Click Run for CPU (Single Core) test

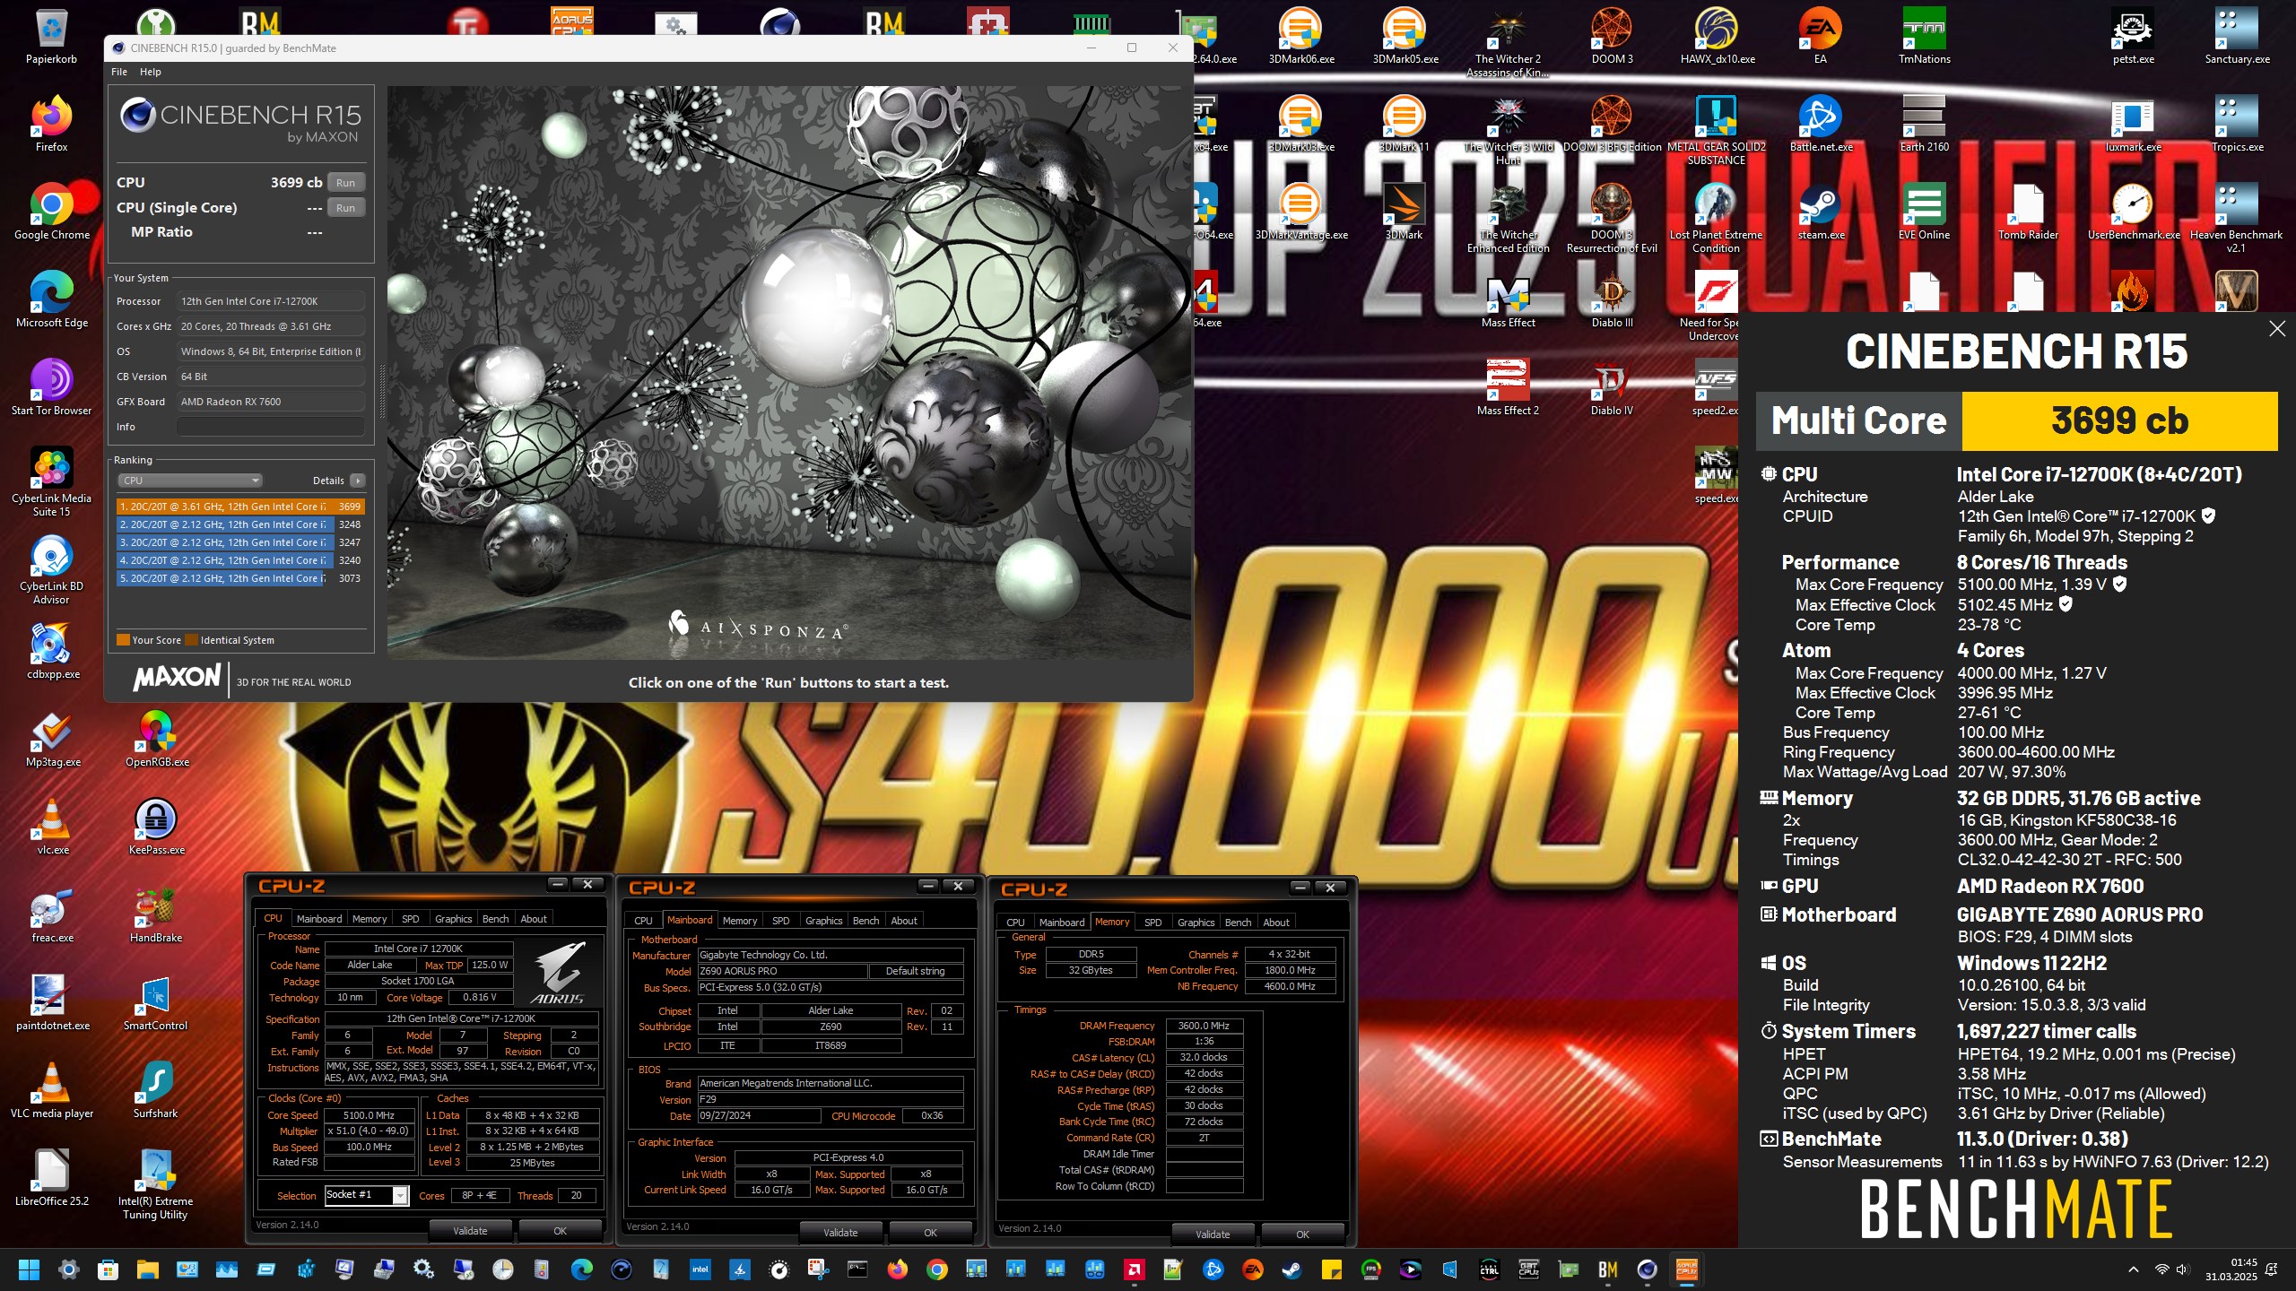click(345, 208)
